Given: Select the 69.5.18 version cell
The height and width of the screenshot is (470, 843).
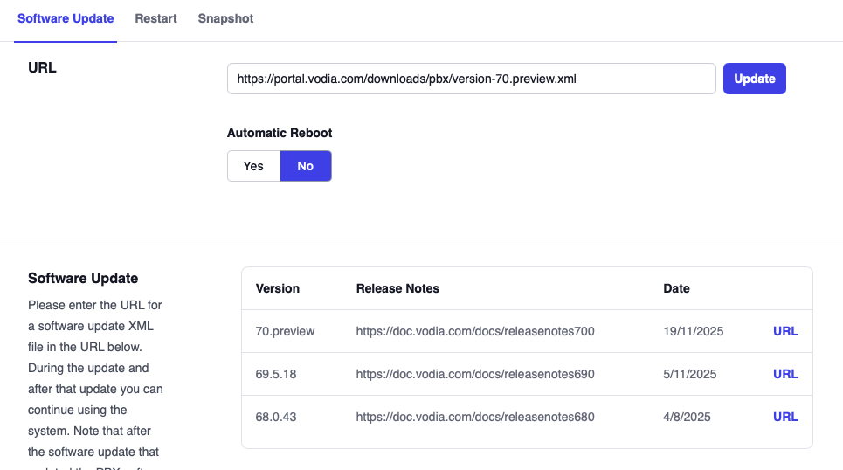Looking at the screenshot, I should tap(276, 374).
